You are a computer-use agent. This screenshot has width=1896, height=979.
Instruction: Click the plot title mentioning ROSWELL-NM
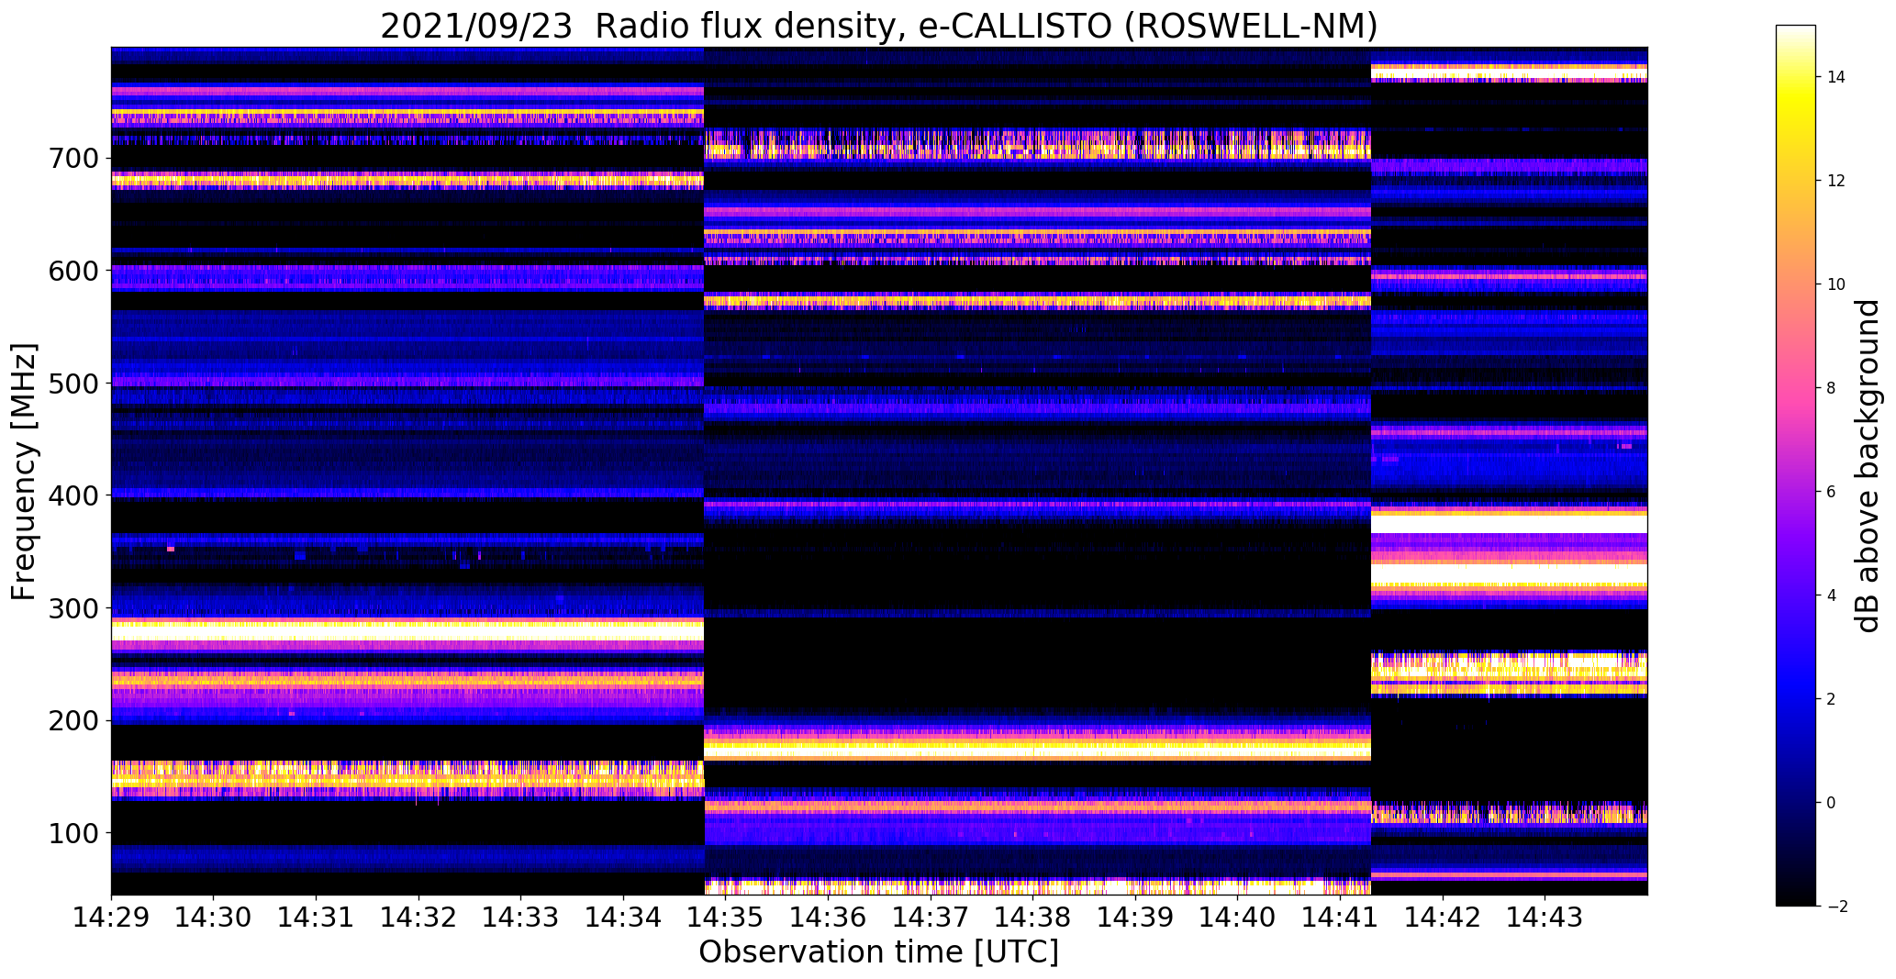pyautogui.click(x=879, y=26)
